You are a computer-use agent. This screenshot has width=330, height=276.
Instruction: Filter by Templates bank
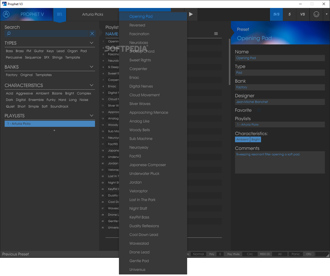click(44, 75)
